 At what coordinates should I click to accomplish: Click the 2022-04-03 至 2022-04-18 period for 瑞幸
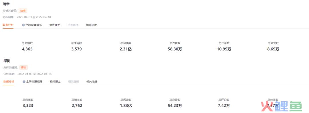[34, 17]
